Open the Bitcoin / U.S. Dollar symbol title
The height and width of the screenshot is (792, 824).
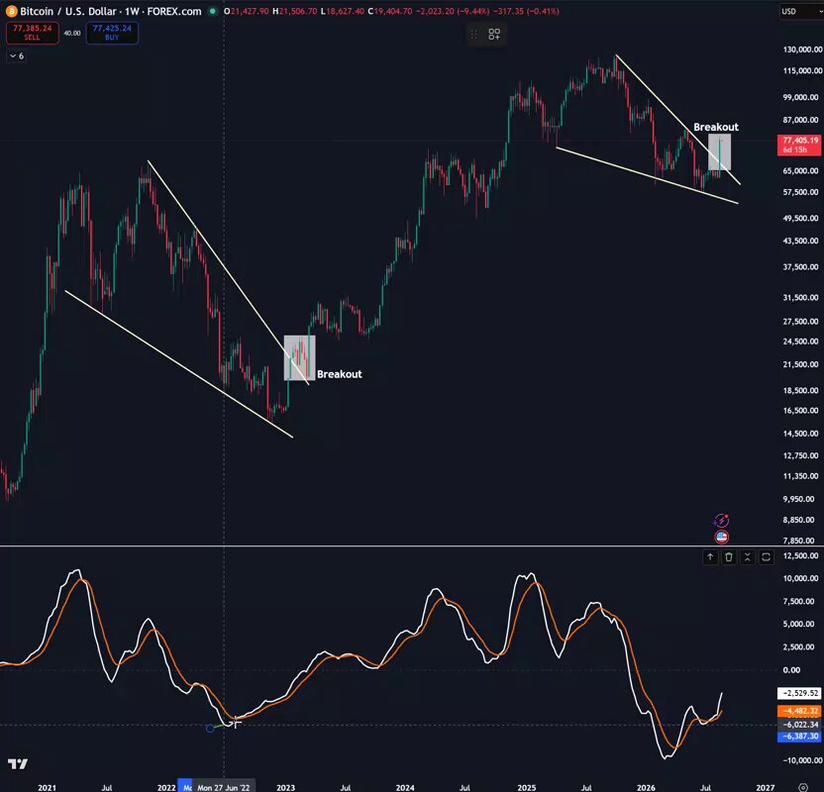click(110, 11)
